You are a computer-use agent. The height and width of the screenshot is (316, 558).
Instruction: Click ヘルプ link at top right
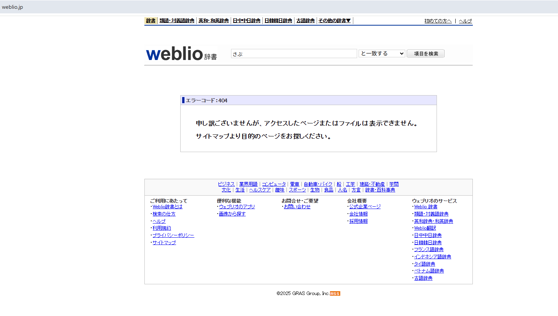tap(465, 21)
